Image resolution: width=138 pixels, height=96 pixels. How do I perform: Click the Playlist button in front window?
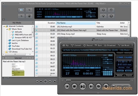pos(129,75)
